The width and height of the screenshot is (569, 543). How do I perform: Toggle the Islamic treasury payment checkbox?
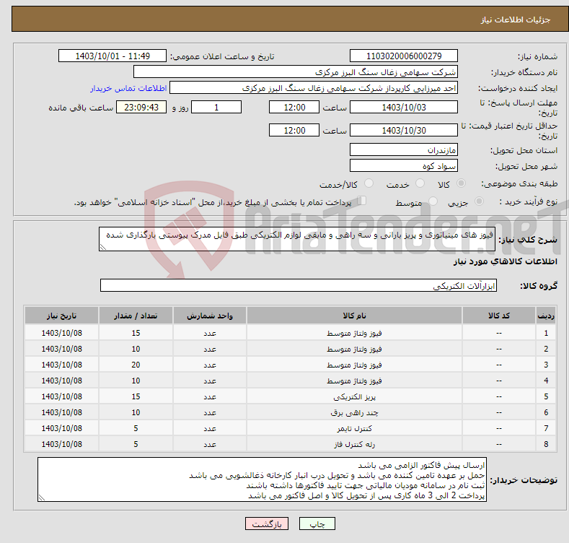pyautogui.click(x=362, y=201)
